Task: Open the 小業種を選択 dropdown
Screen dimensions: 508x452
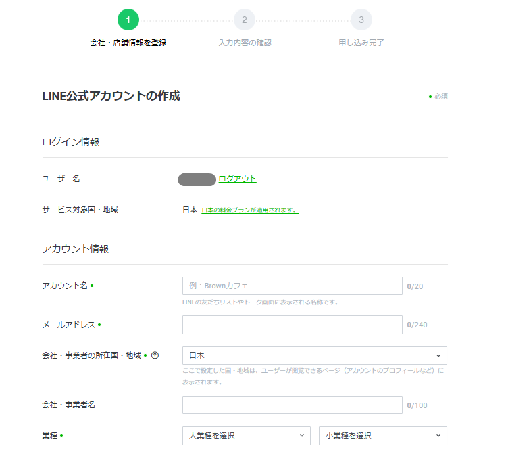Action: tap(383, 436)
